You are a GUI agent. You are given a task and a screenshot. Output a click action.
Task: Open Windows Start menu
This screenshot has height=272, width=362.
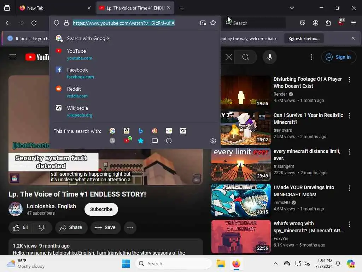(x=126, y=263)
